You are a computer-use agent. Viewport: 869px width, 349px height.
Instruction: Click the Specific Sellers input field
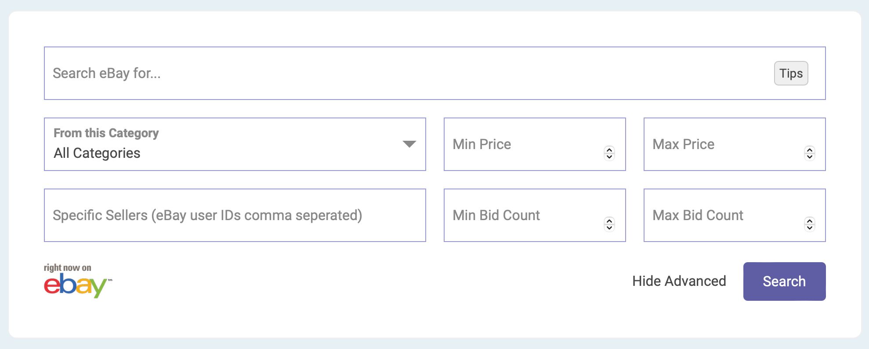click(235, 215)
